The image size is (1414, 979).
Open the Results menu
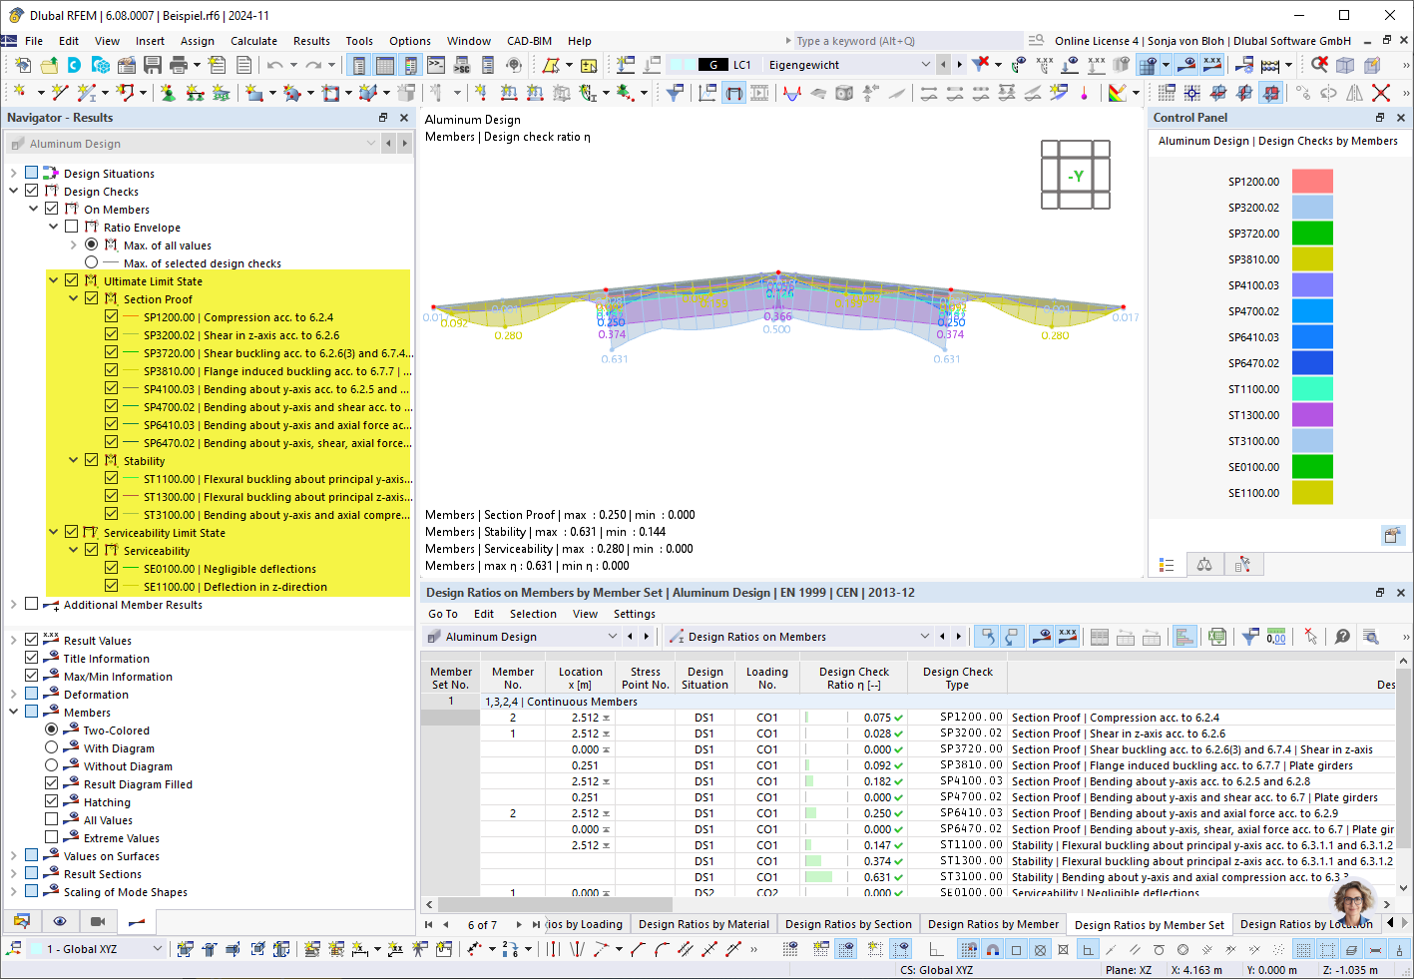(311, 41)
